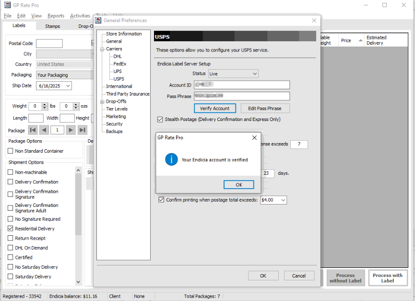
Task: Check Delivery Confirmation Signature Adult option
Action: point(11,208)
